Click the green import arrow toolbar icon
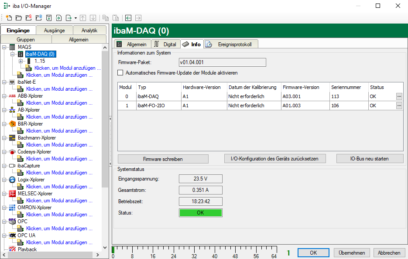 (x=58, y=18)
